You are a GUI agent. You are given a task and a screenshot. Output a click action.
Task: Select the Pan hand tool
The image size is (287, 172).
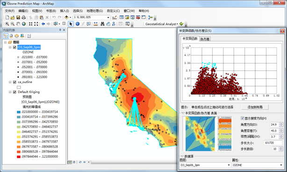pyautogui.click(x=18, y=24)
